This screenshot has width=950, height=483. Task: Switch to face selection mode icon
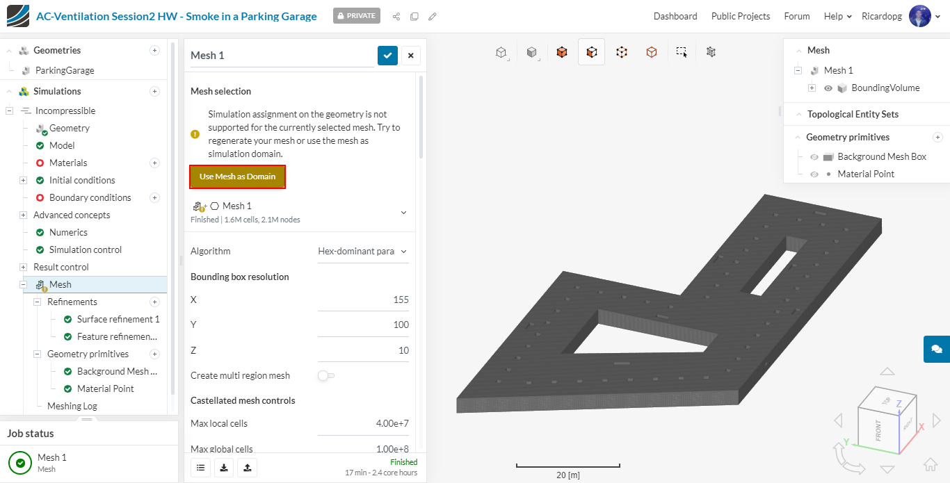tap(591, 51)
